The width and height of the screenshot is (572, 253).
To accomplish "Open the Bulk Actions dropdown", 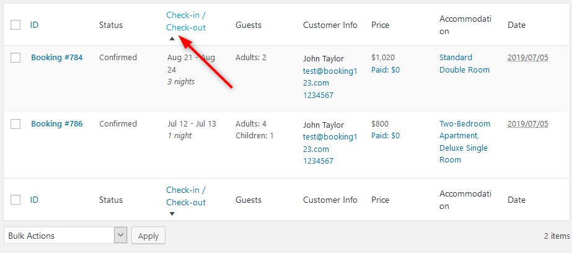I will coord(66,236).
